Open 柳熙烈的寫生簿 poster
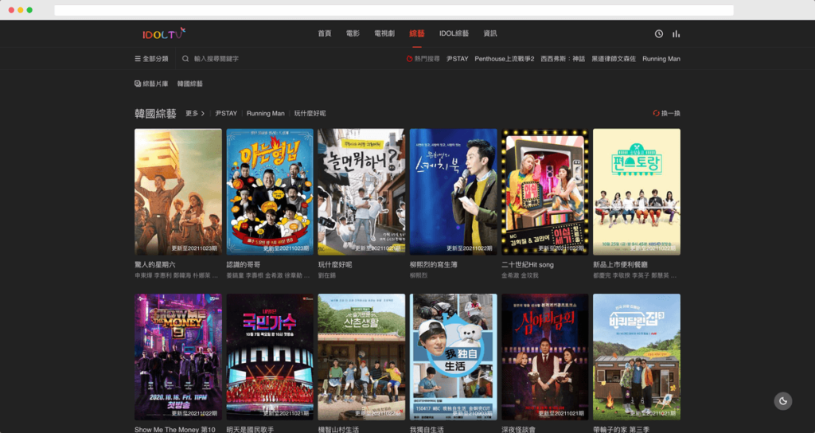Screen dimensions: 815x433 click(x=453, y=192)
